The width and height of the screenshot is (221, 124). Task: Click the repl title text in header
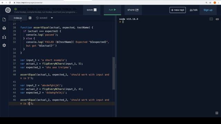48,9
